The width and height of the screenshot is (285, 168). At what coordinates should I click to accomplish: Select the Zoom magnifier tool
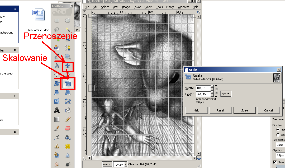coord(68,57)
